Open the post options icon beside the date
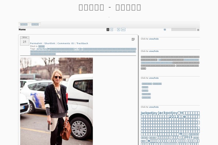Image resolution: width=218 pixels, height=145 pixels. (133, 39)
